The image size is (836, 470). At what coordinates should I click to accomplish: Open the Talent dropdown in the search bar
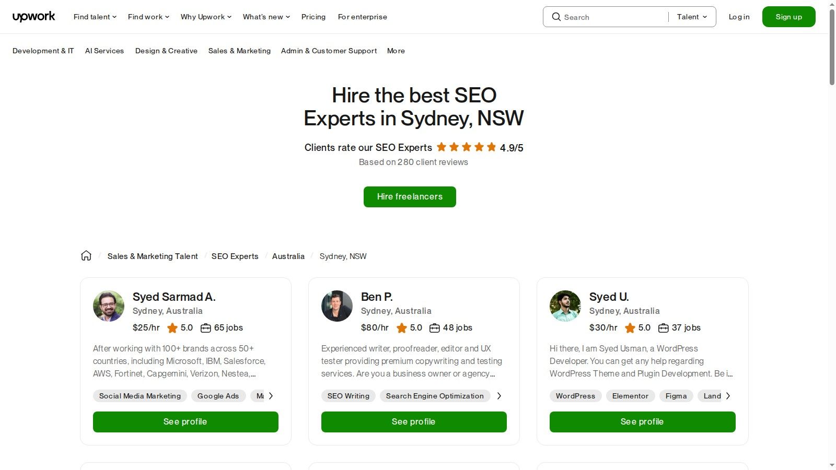point(691,17)
